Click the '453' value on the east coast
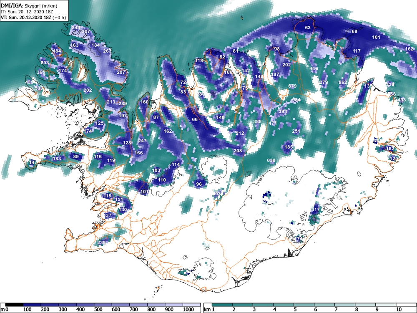 pos(402,100)
